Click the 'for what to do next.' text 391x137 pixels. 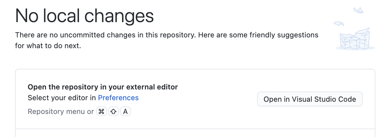(x=48, y=46)
